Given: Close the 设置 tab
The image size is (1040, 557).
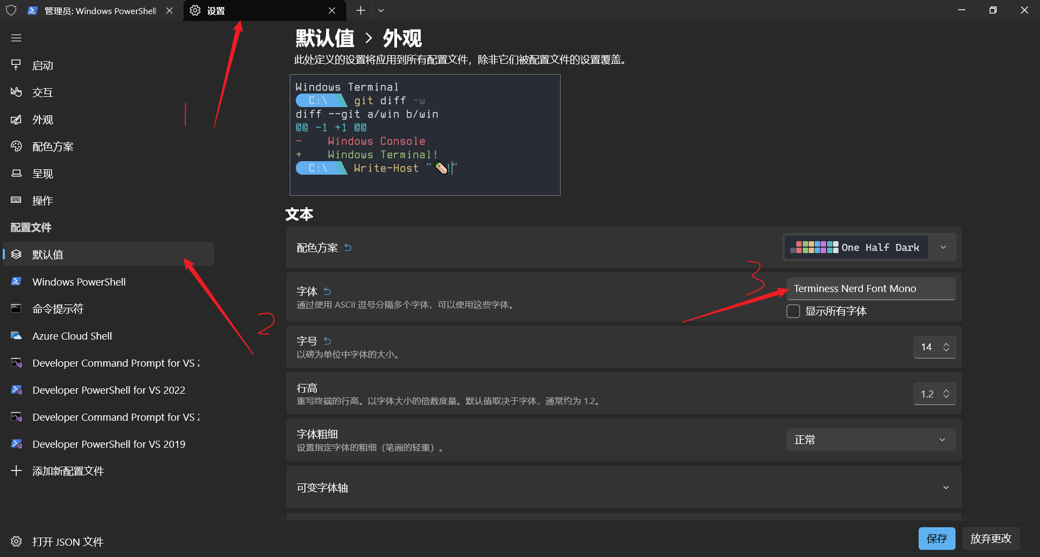Looking at the screenshot, I should (x=332, y=10).
